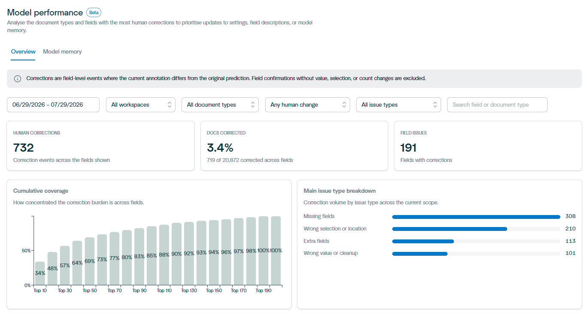Open the Any human change filter
The height and width of the screenshot is (314, 587).
pos(308,105)
